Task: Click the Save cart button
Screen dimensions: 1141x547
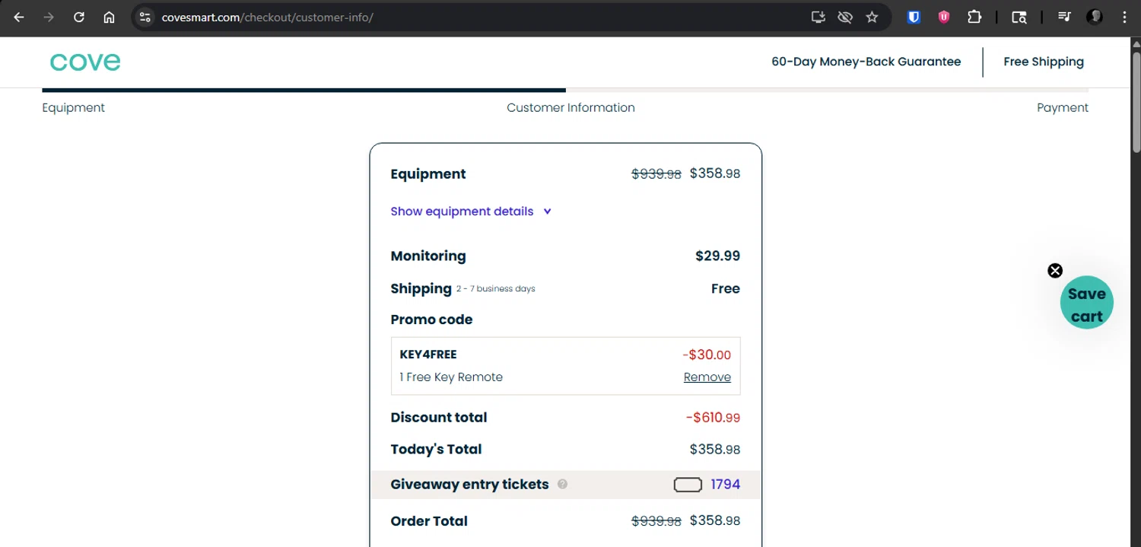Action: pos(1086,304)
